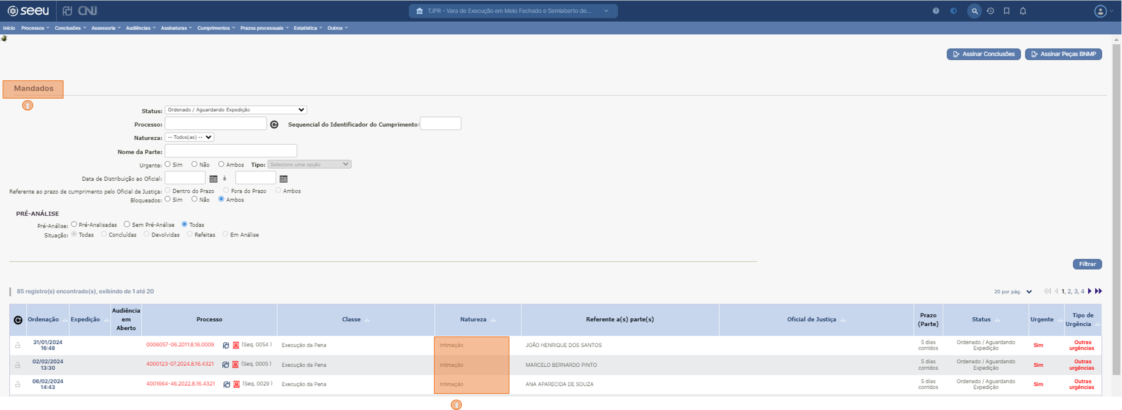Select Pré-Análise Todas radio button
Viewport: 1122px width, 410px height.
184,224
